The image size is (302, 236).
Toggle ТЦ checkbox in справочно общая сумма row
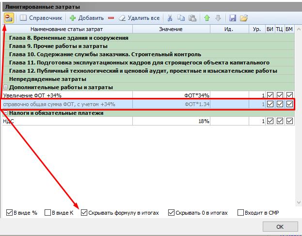[280, 104]
